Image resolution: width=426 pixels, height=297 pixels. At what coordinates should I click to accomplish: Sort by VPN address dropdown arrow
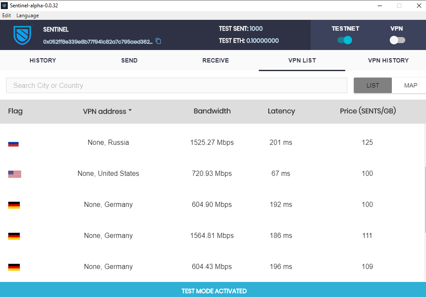point(130,110)
